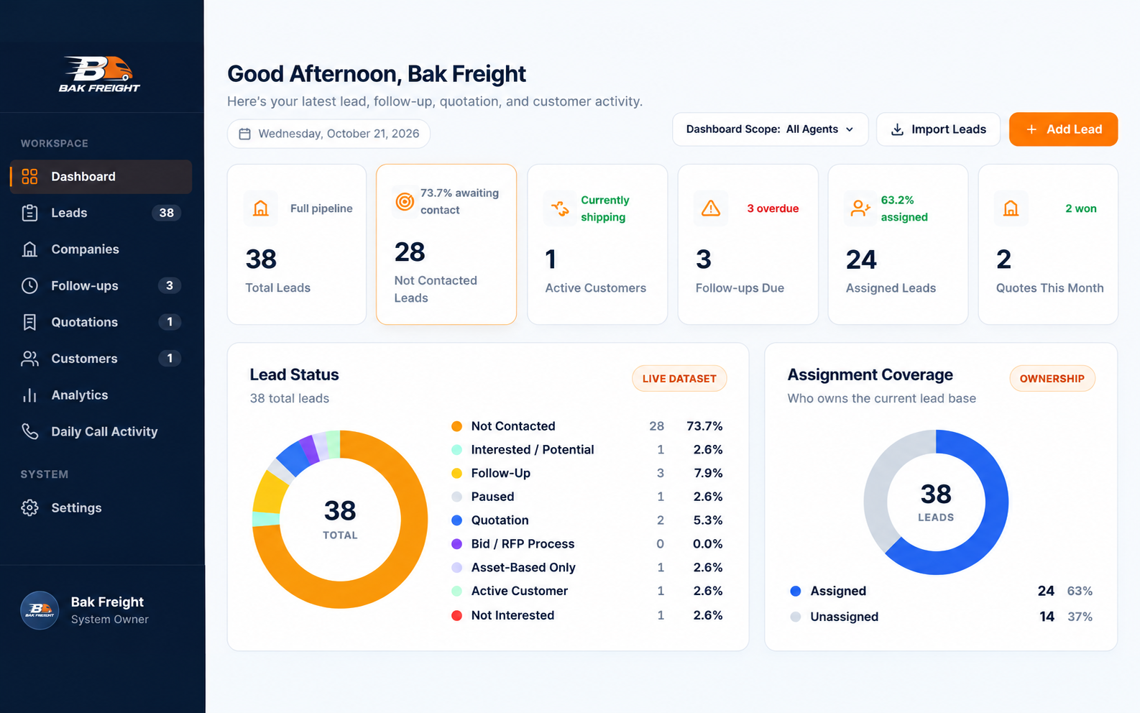Click the download icon on Import Leads

(897, 129)
